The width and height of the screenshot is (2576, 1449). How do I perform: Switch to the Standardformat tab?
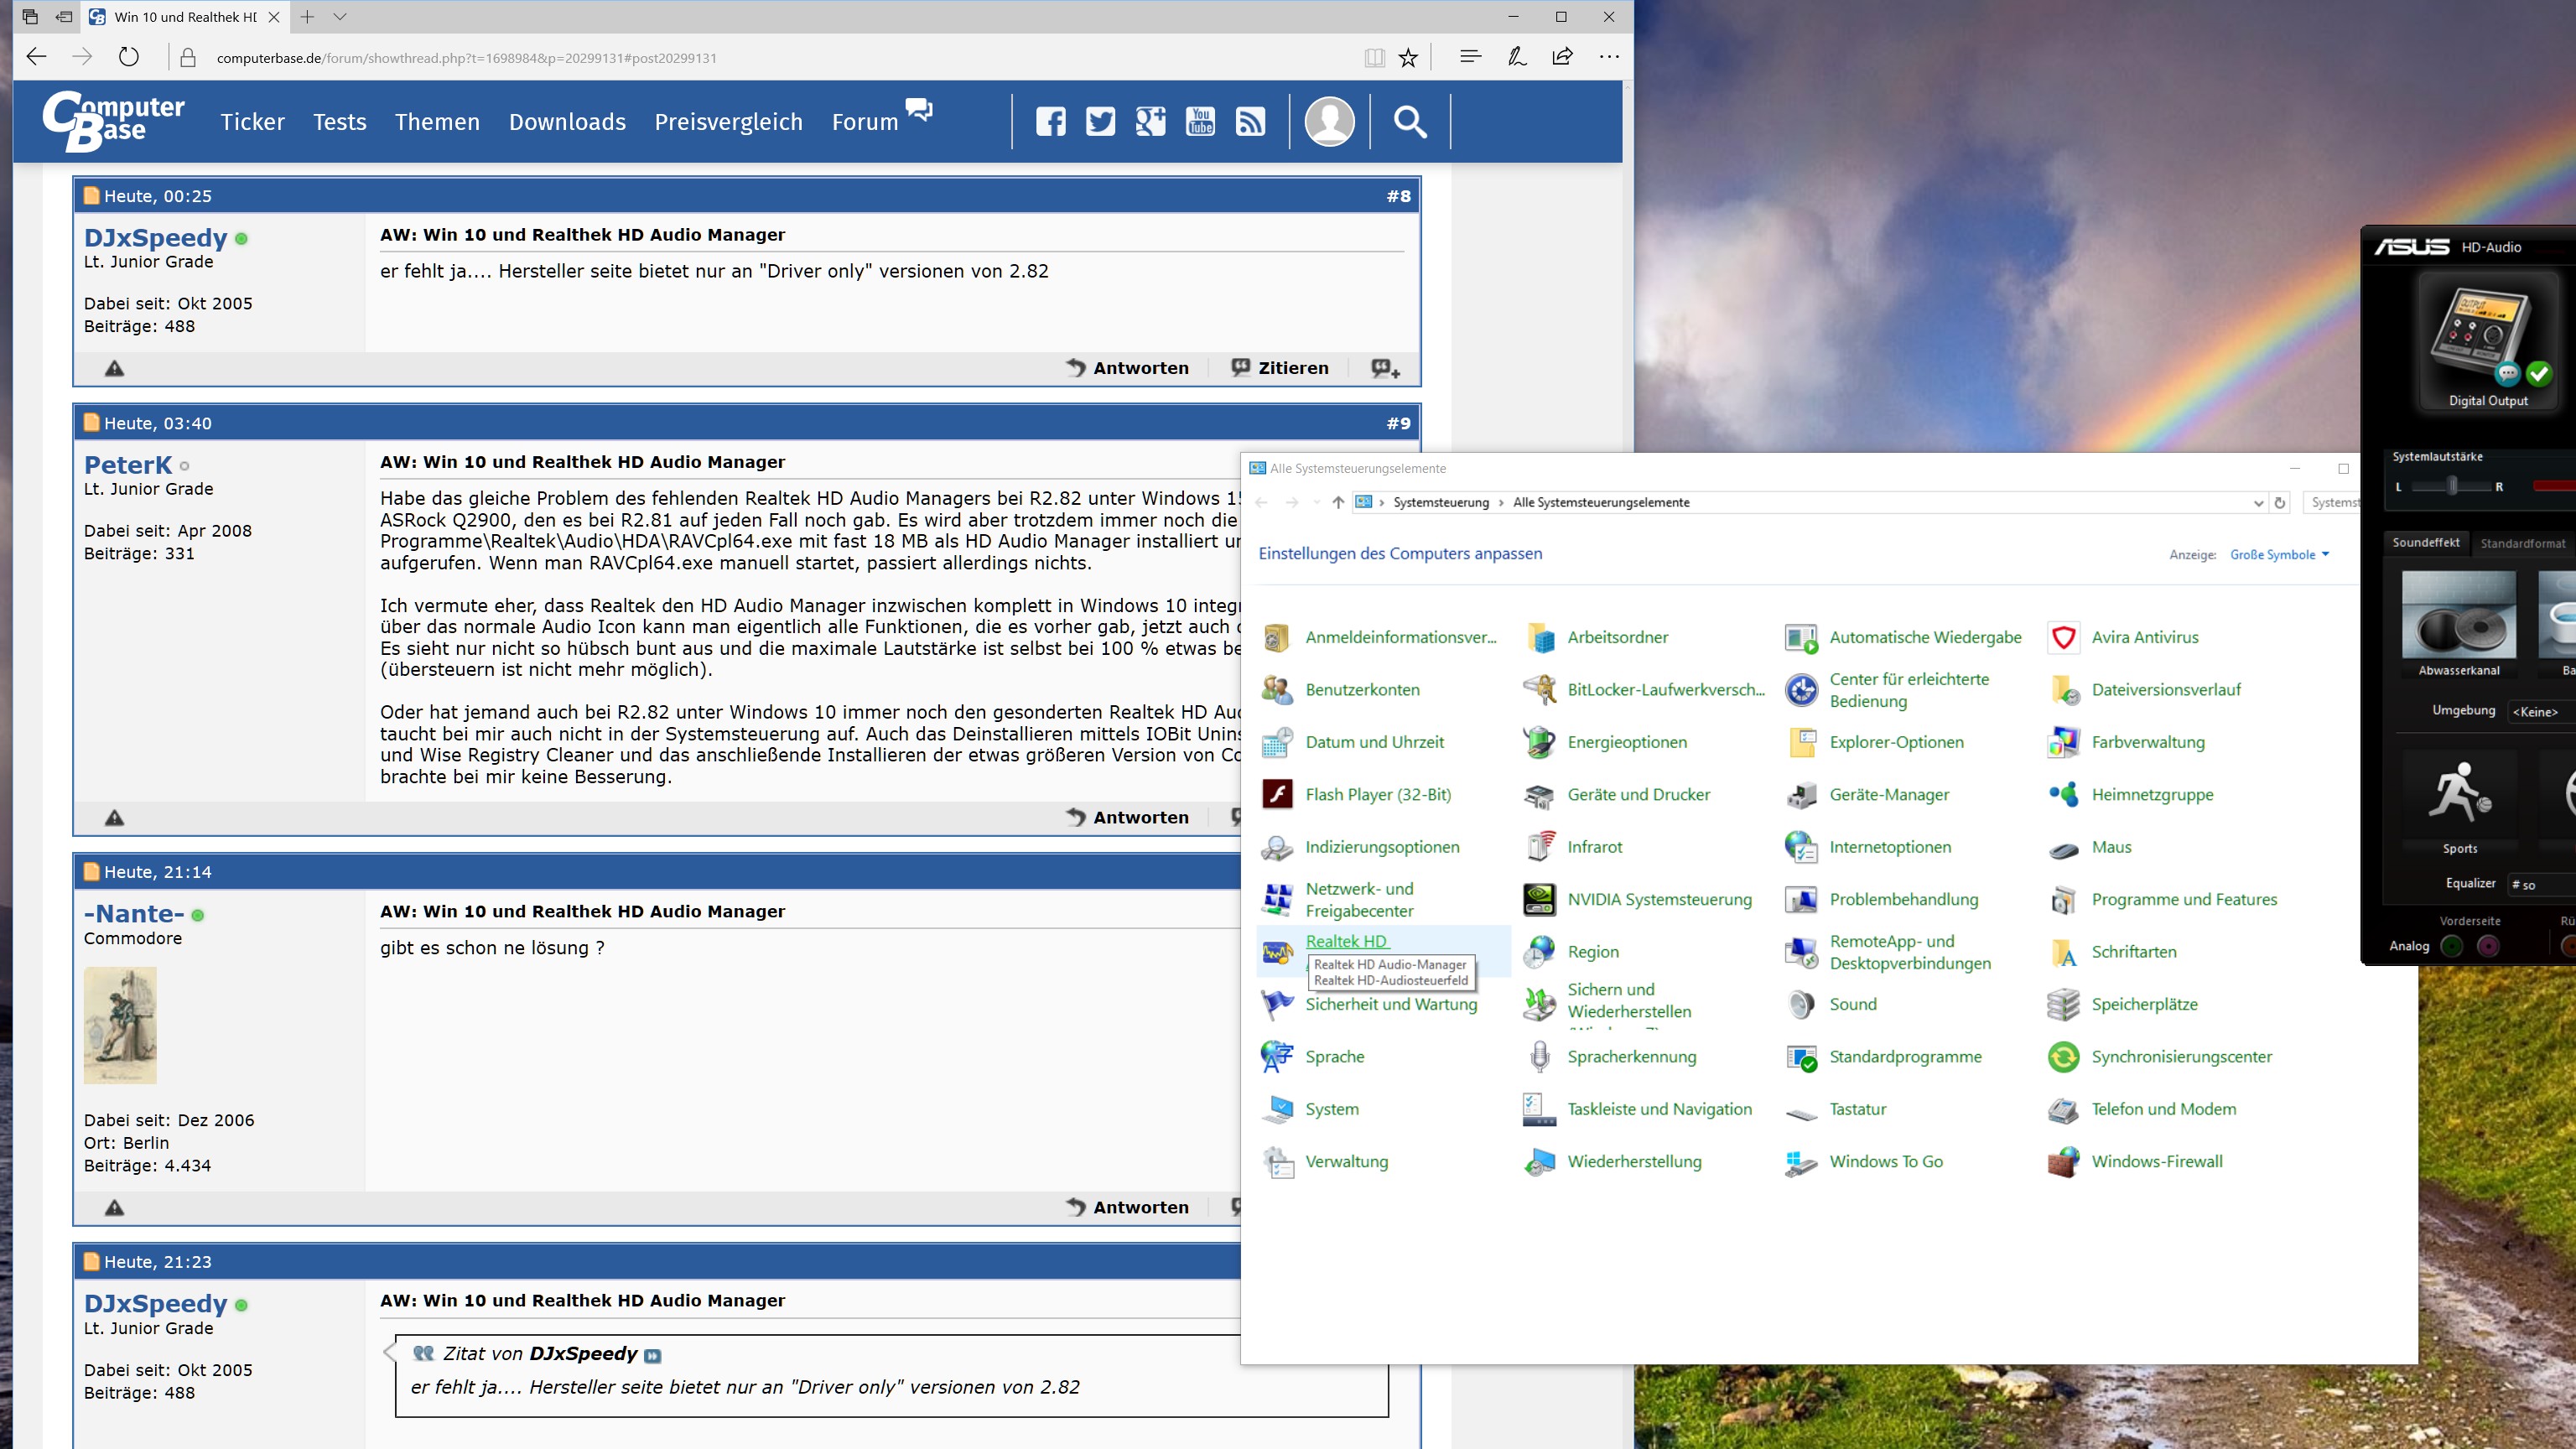click(x=2522, y=543)
